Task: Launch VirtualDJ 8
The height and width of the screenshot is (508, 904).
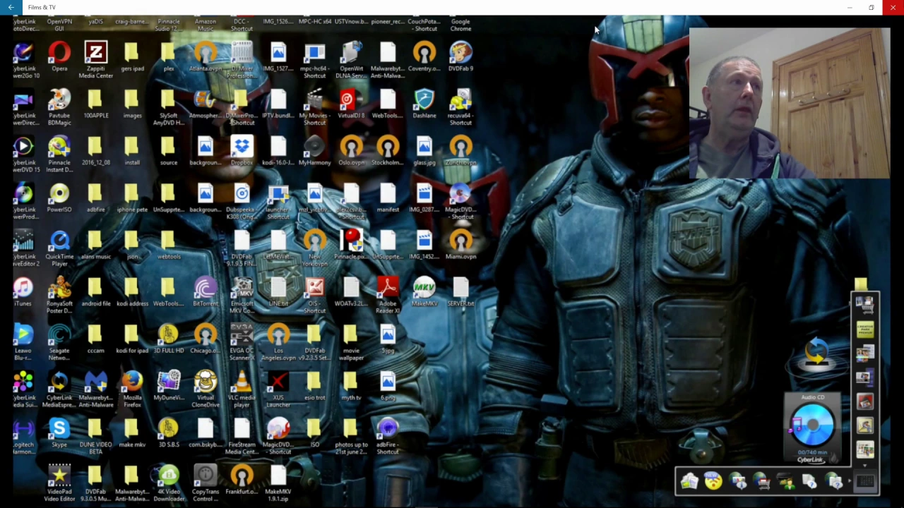Action: click(351, 103)
